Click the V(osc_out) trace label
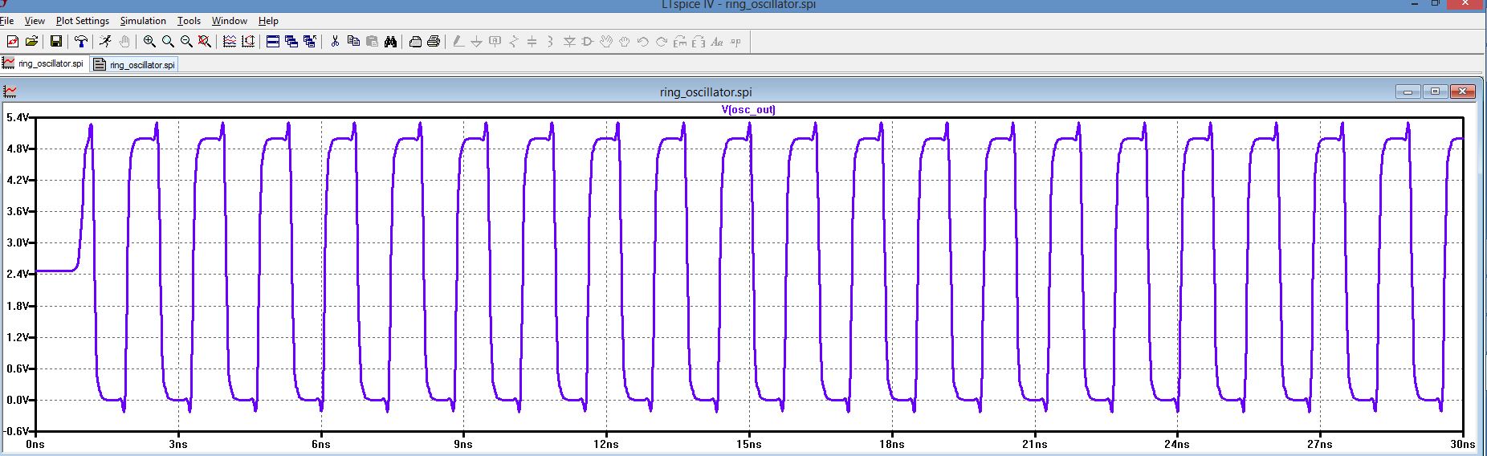This screenshot has height=456, width=1487. [748, 110]
